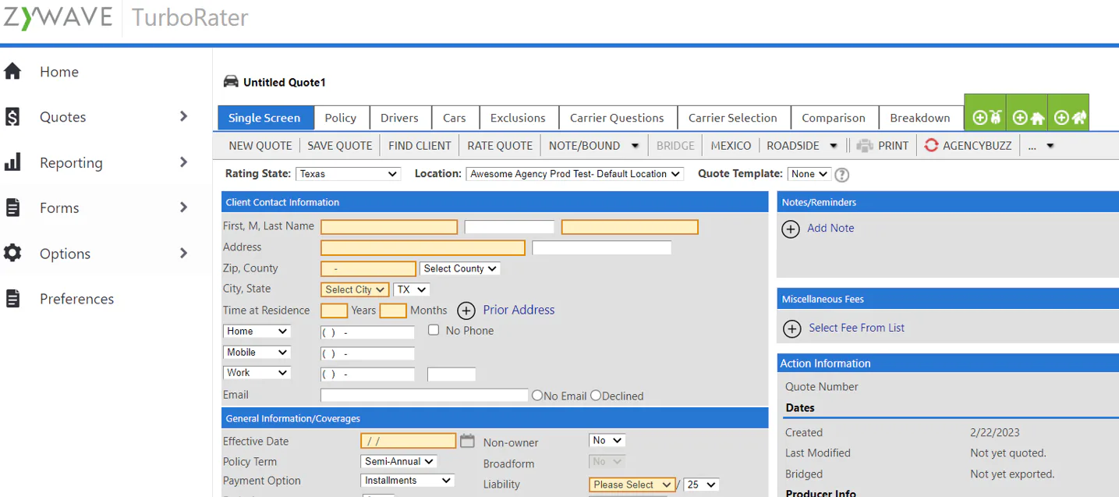Open the Drivers tab
Viewport: 1119px width, 497px height.
click(x=399, y=118)
